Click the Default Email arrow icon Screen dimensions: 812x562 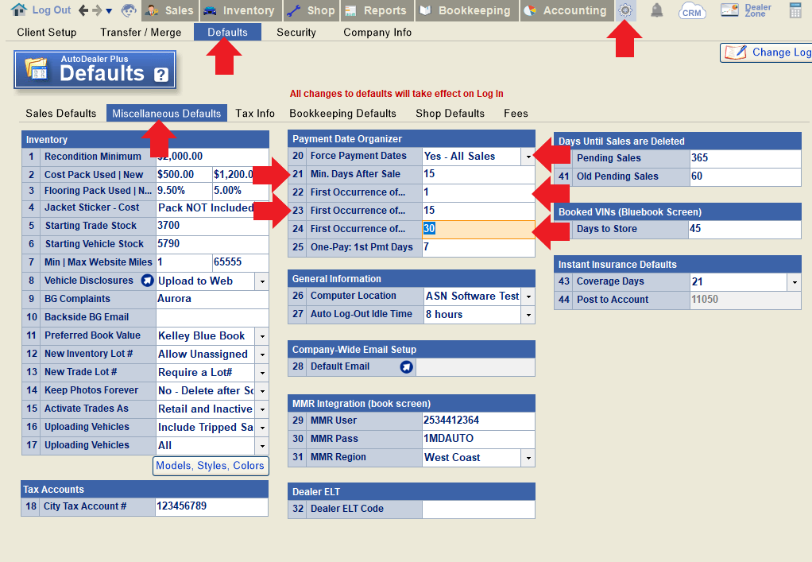407,366
